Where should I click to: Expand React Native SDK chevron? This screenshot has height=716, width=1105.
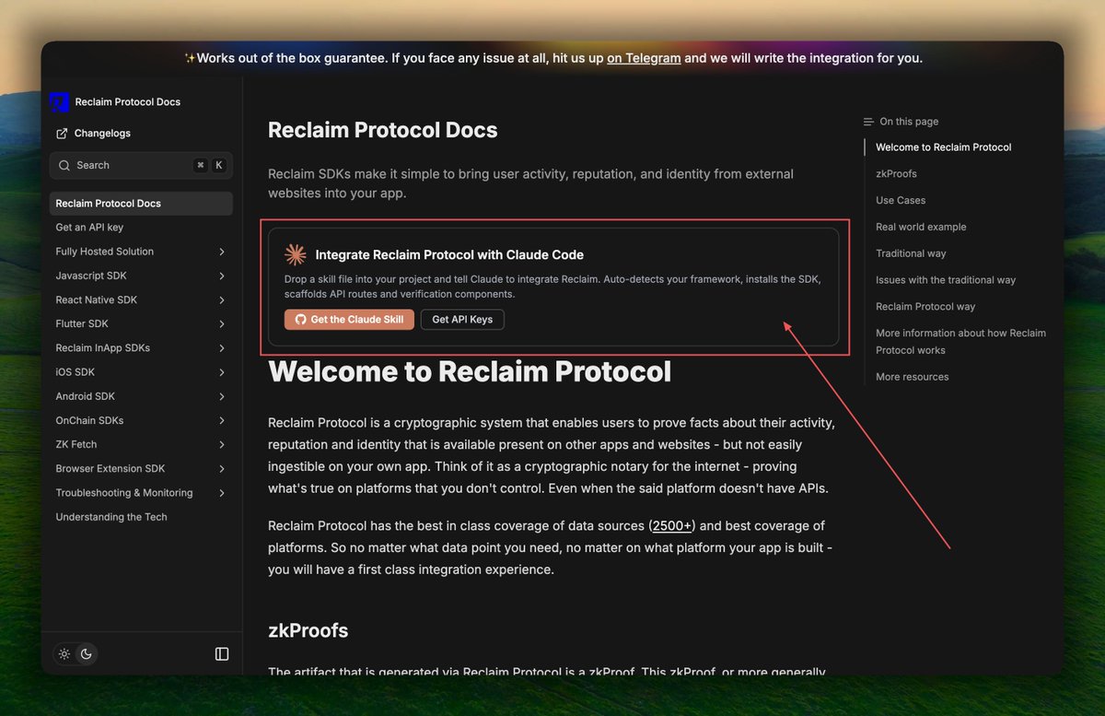222,299
